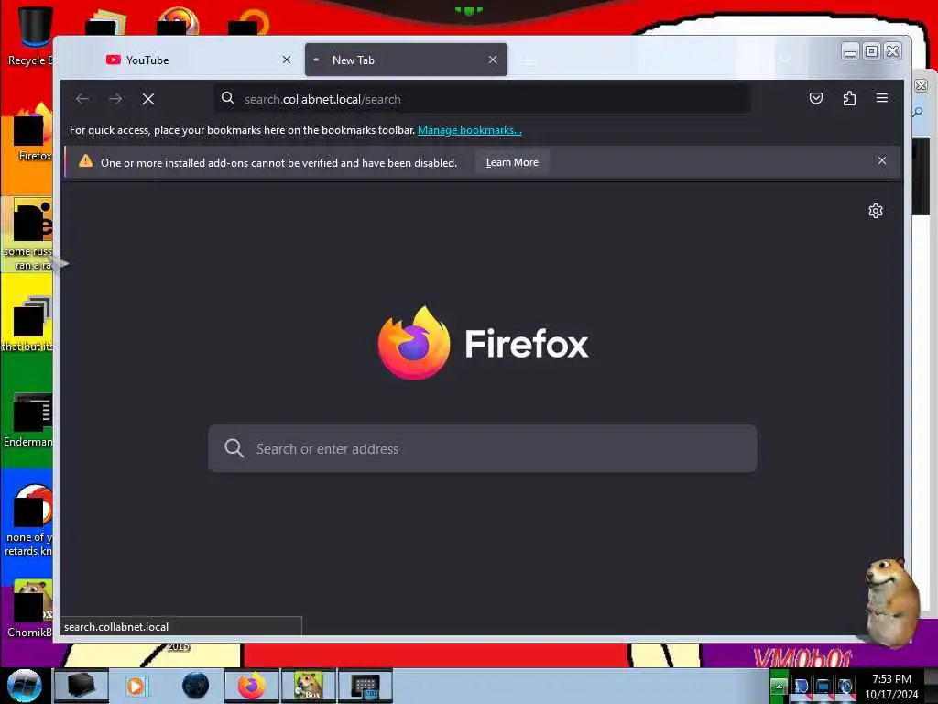Show hidden system tray icons
Screen dimensions: 938x704
(x=779, y=686)
